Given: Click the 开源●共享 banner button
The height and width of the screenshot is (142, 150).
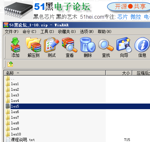Looking at the screenshot, I should (x=129, y=7).
